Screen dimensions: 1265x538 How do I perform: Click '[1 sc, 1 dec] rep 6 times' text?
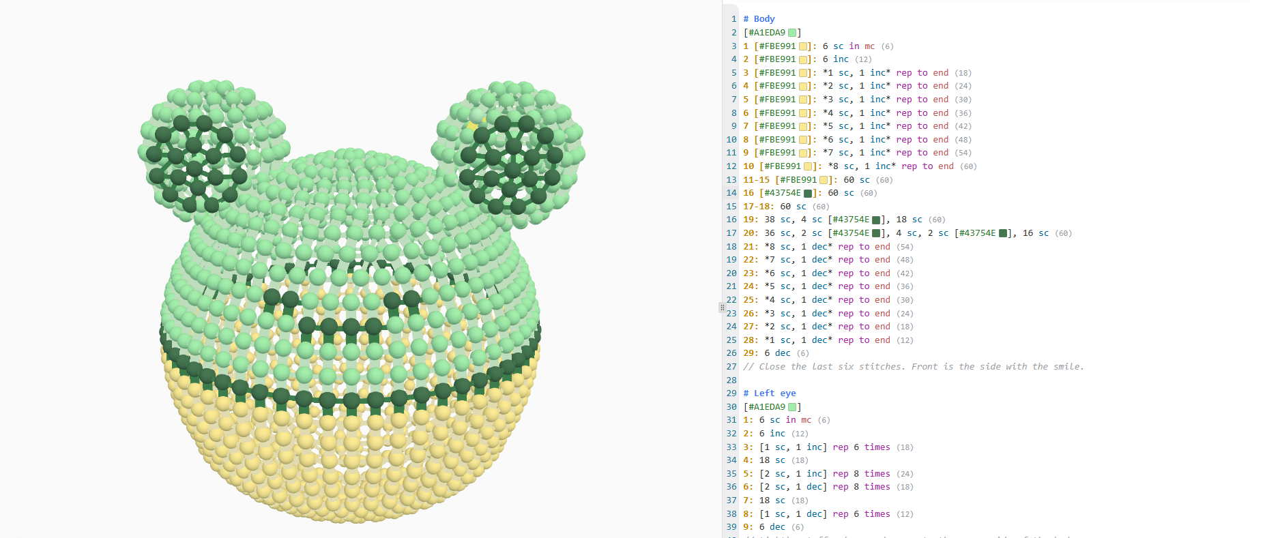pyautogui.click(x=825, y=514)
